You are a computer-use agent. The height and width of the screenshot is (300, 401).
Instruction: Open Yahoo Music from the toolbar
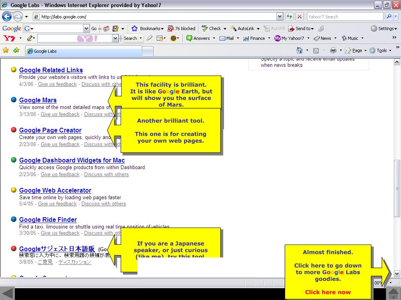(x=350, y=38)
